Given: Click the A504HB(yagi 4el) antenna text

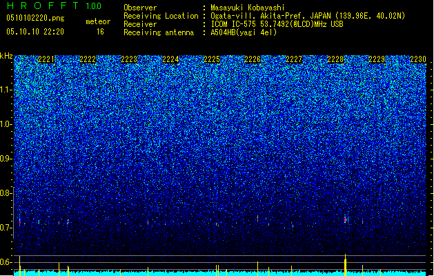Looking at the screenshot, I should click(244, 32).
